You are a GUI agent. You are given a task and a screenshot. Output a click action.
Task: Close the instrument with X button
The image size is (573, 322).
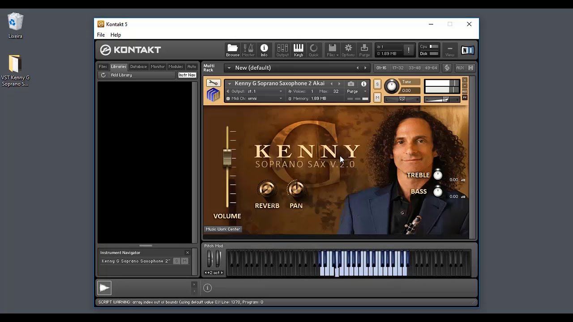tap(465, 80)
